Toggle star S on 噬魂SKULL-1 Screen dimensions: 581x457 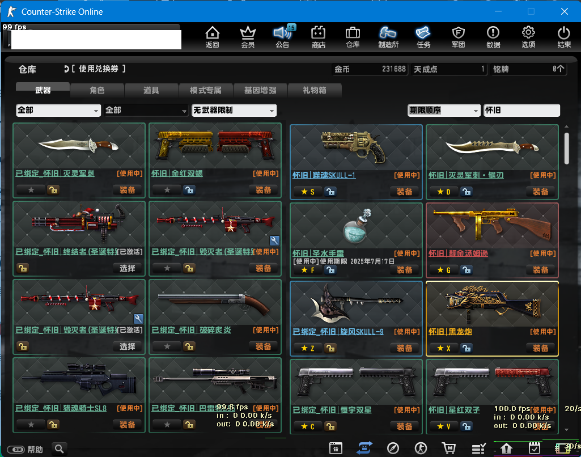point(308,192)
